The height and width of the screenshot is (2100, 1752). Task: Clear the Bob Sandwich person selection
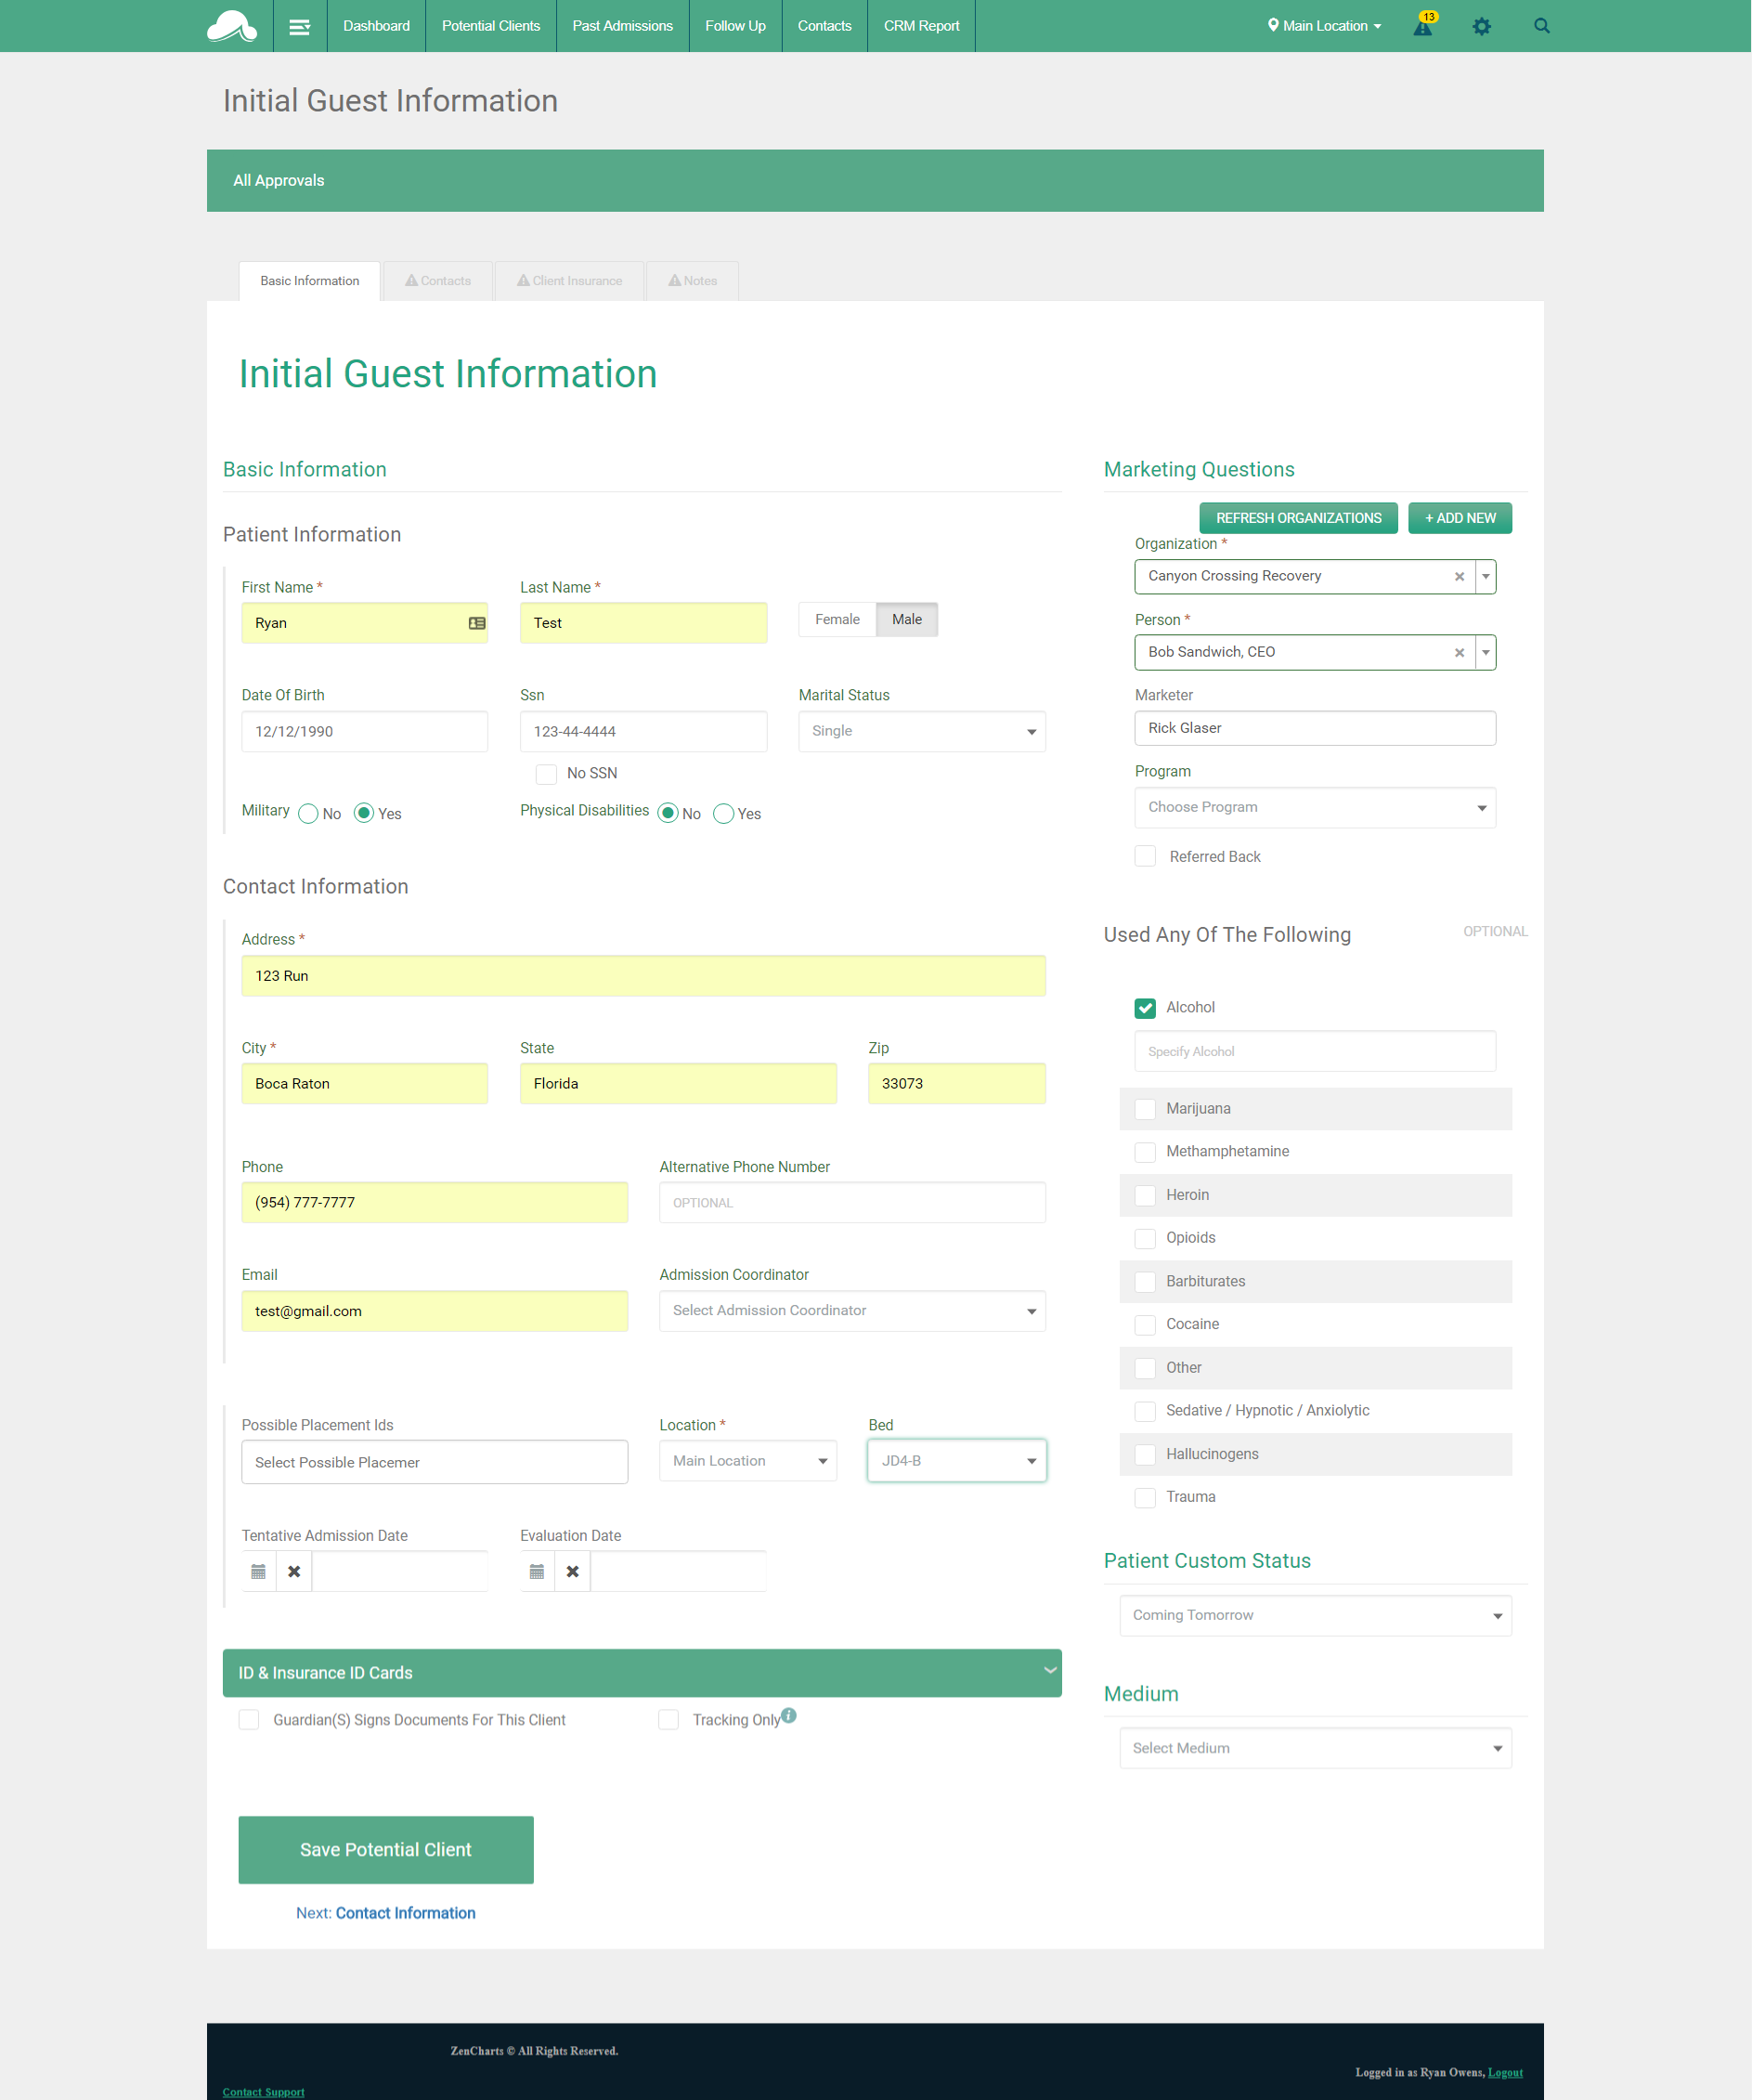(x=1460, y=653)
